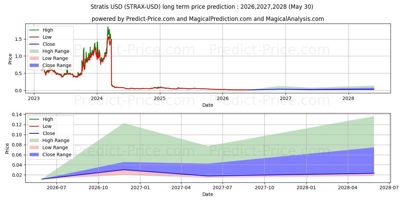Click the Low Range pink swatch in top legend
Viewport: 404px width, 202px height.
(x=35, y=59)
